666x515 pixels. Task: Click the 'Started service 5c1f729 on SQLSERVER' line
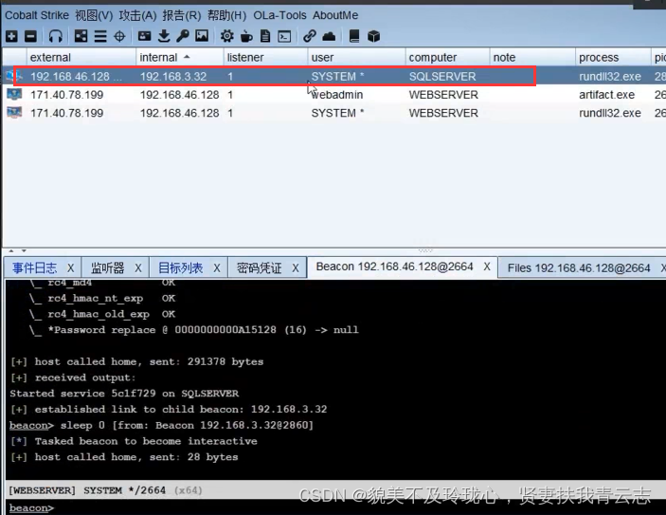click(124, 393)
